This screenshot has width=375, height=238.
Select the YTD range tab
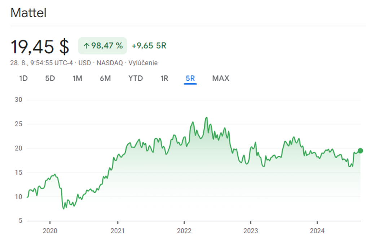point(136,78)
